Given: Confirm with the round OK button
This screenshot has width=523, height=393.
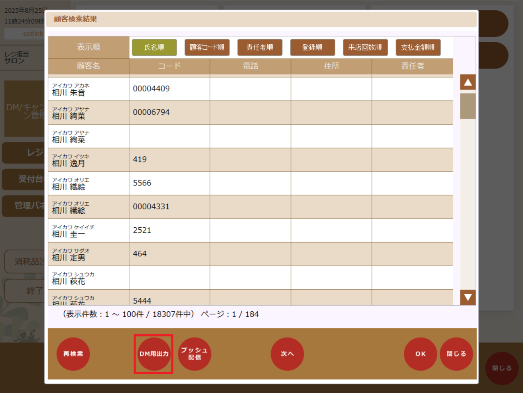Looking at the screenshot, I should (420, 354).
